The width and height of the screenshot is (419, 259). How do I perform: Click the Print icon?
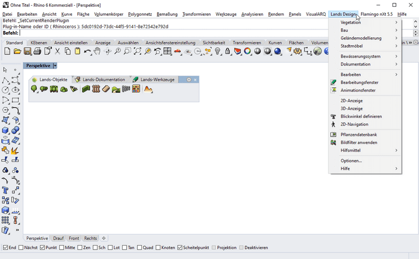point(37,51)
